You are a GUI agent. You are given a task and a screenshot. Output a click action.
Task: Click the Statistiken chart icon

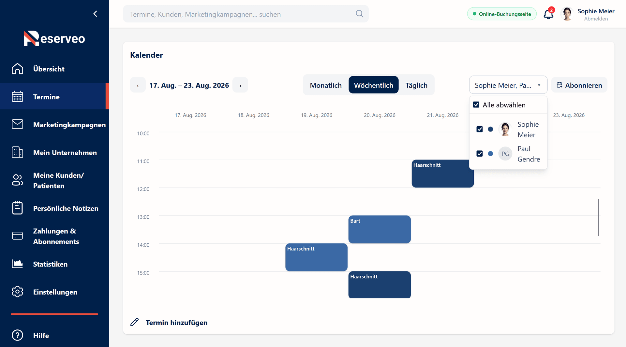(17, 264)
